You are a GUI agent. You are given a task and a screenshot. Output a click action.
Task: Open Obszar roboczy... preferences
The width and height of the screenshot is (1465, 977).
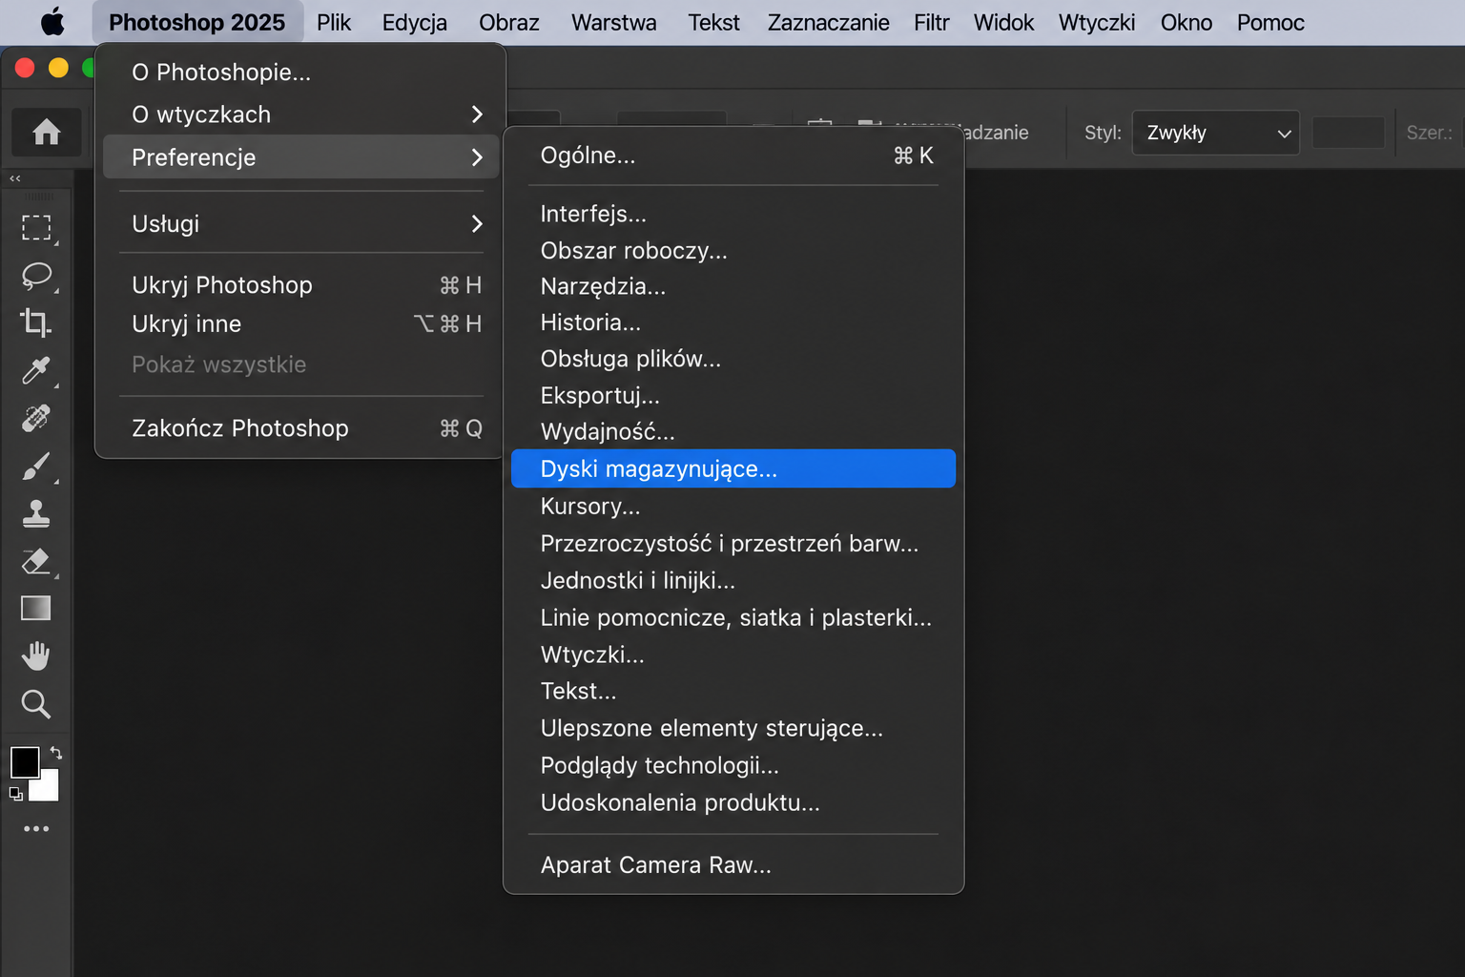(733, 251)
